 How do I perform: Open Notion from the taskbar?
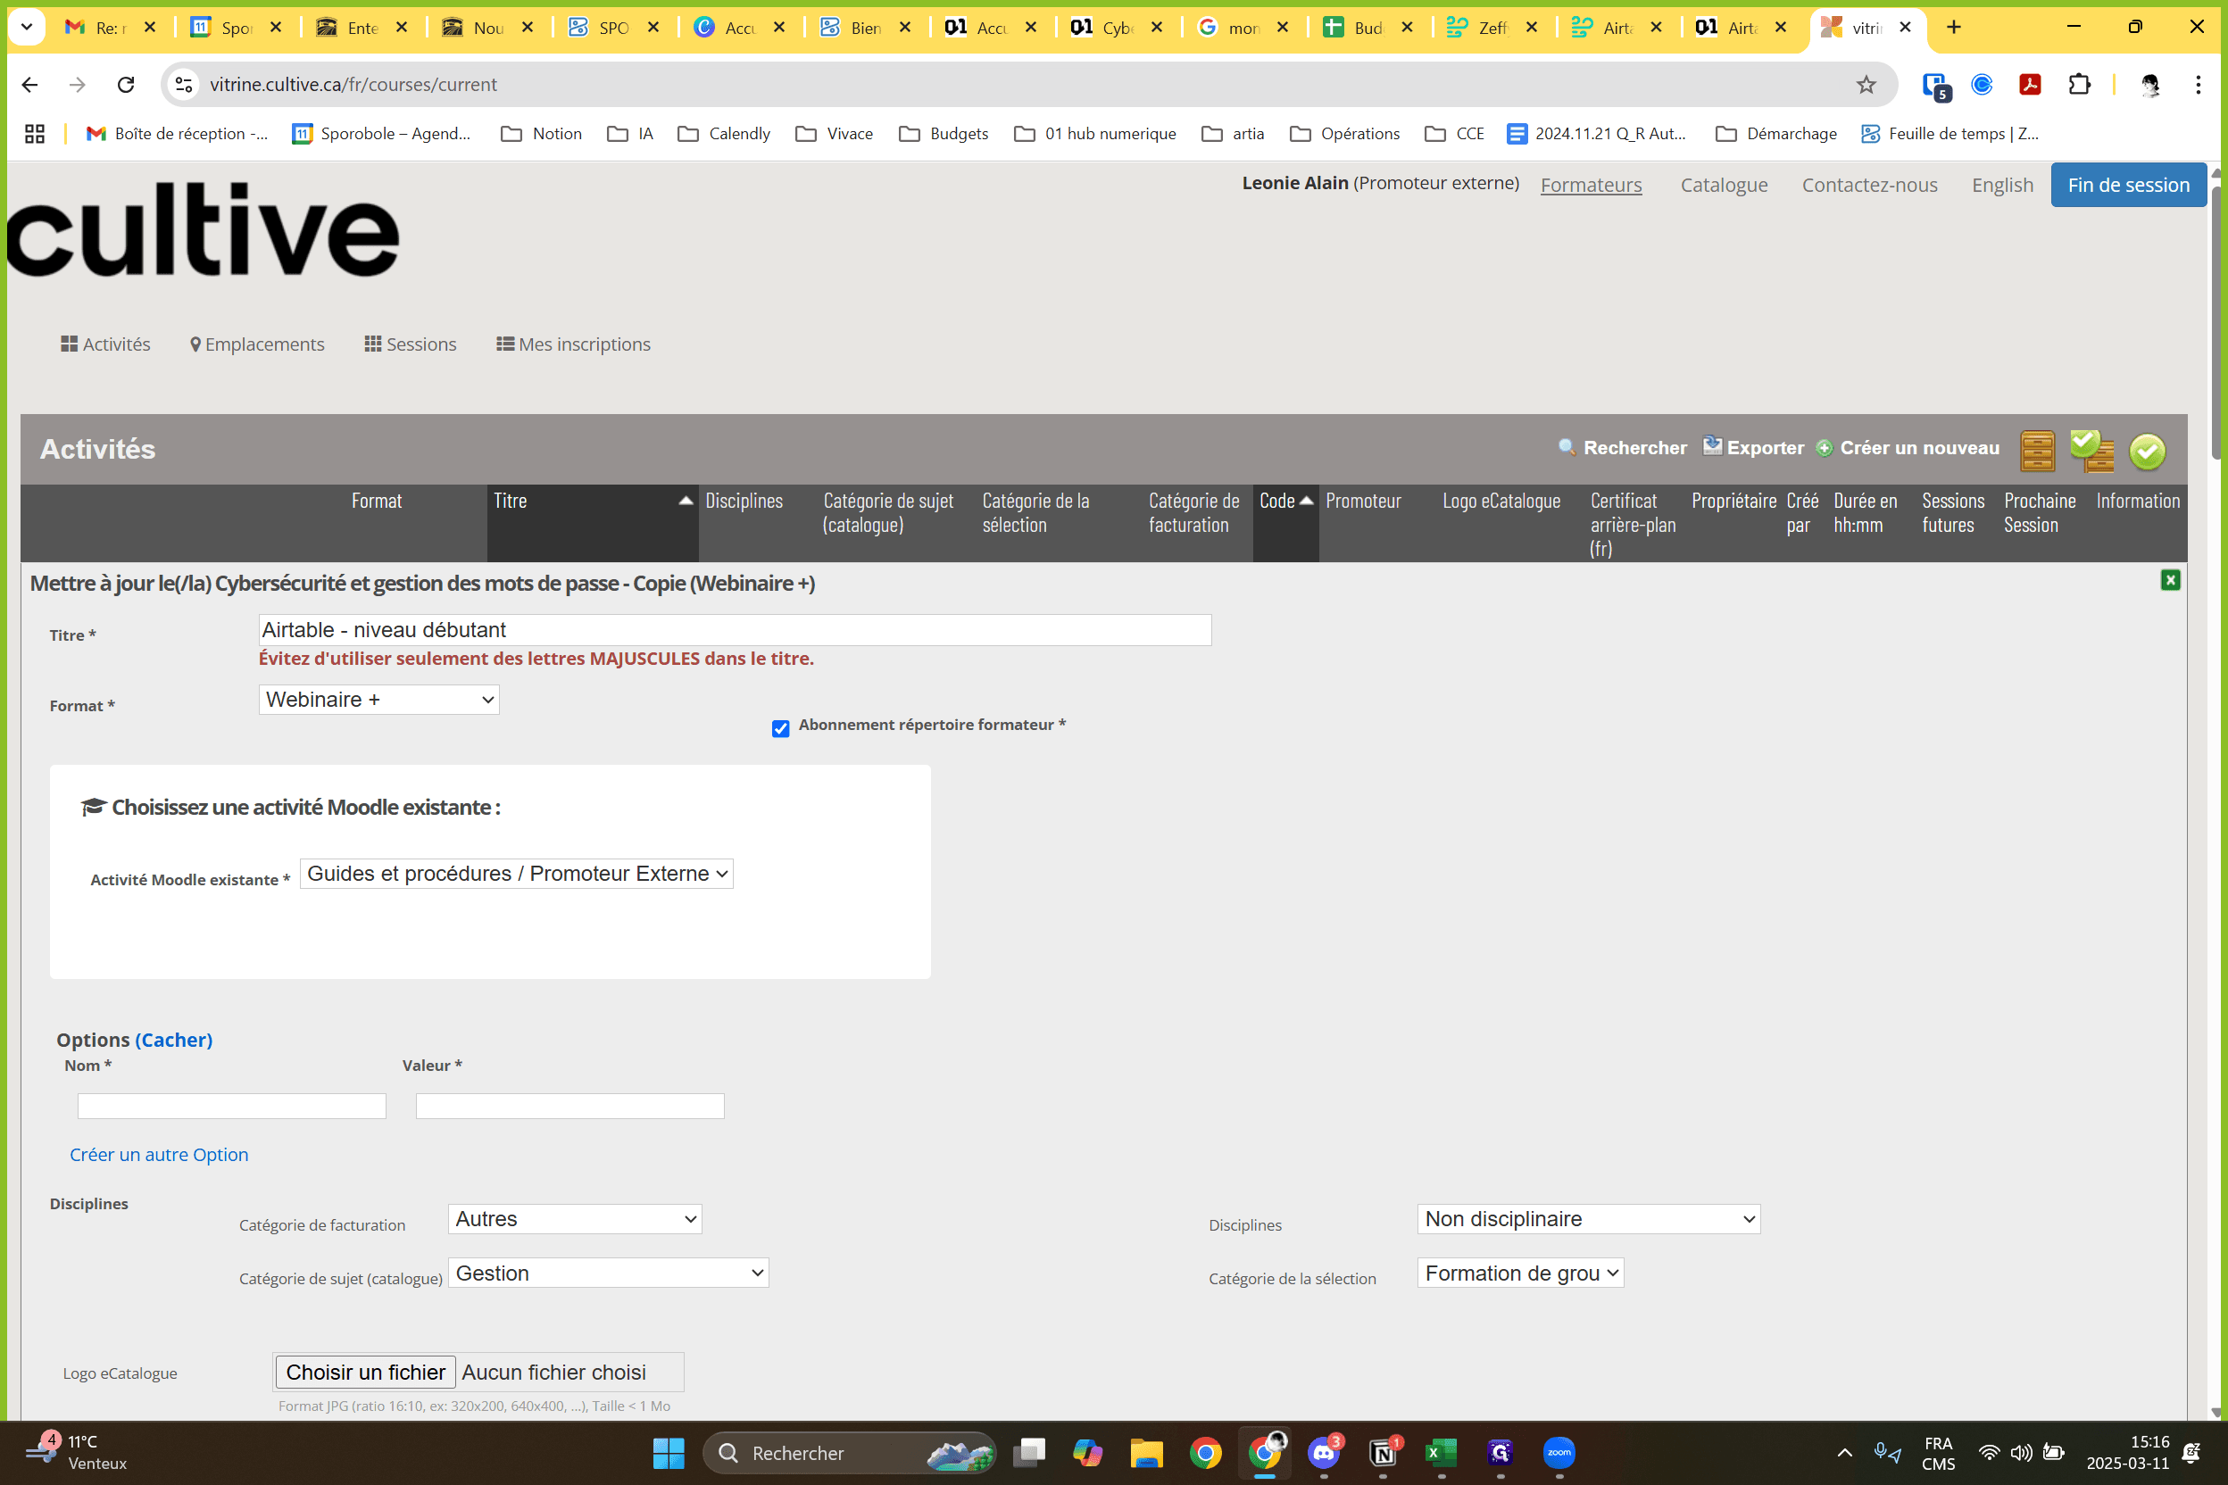[x=1383, y=1452]
